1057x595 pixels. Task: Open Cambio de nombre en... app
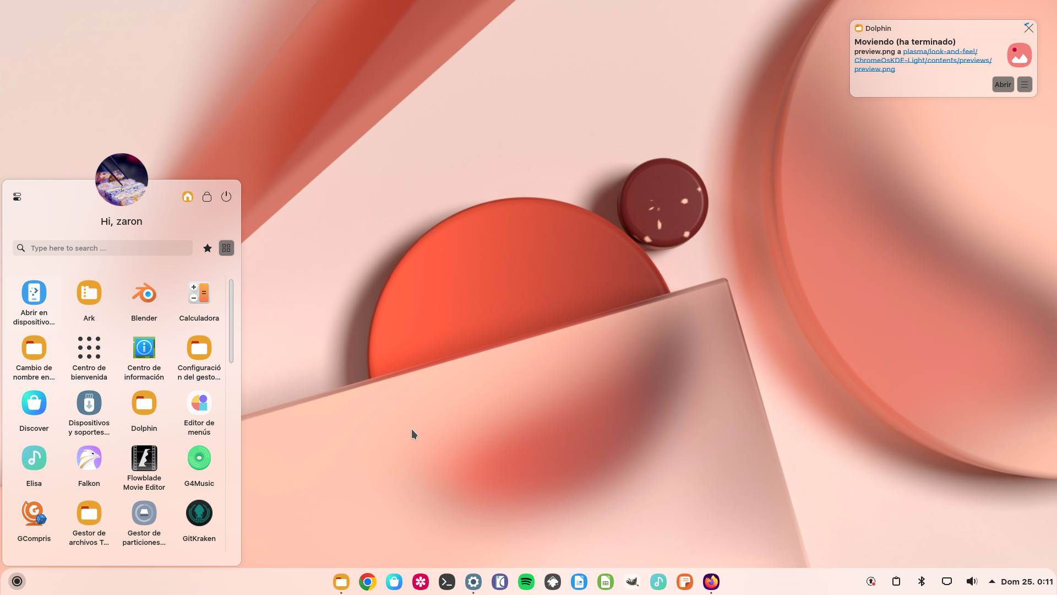pos(34,358)
